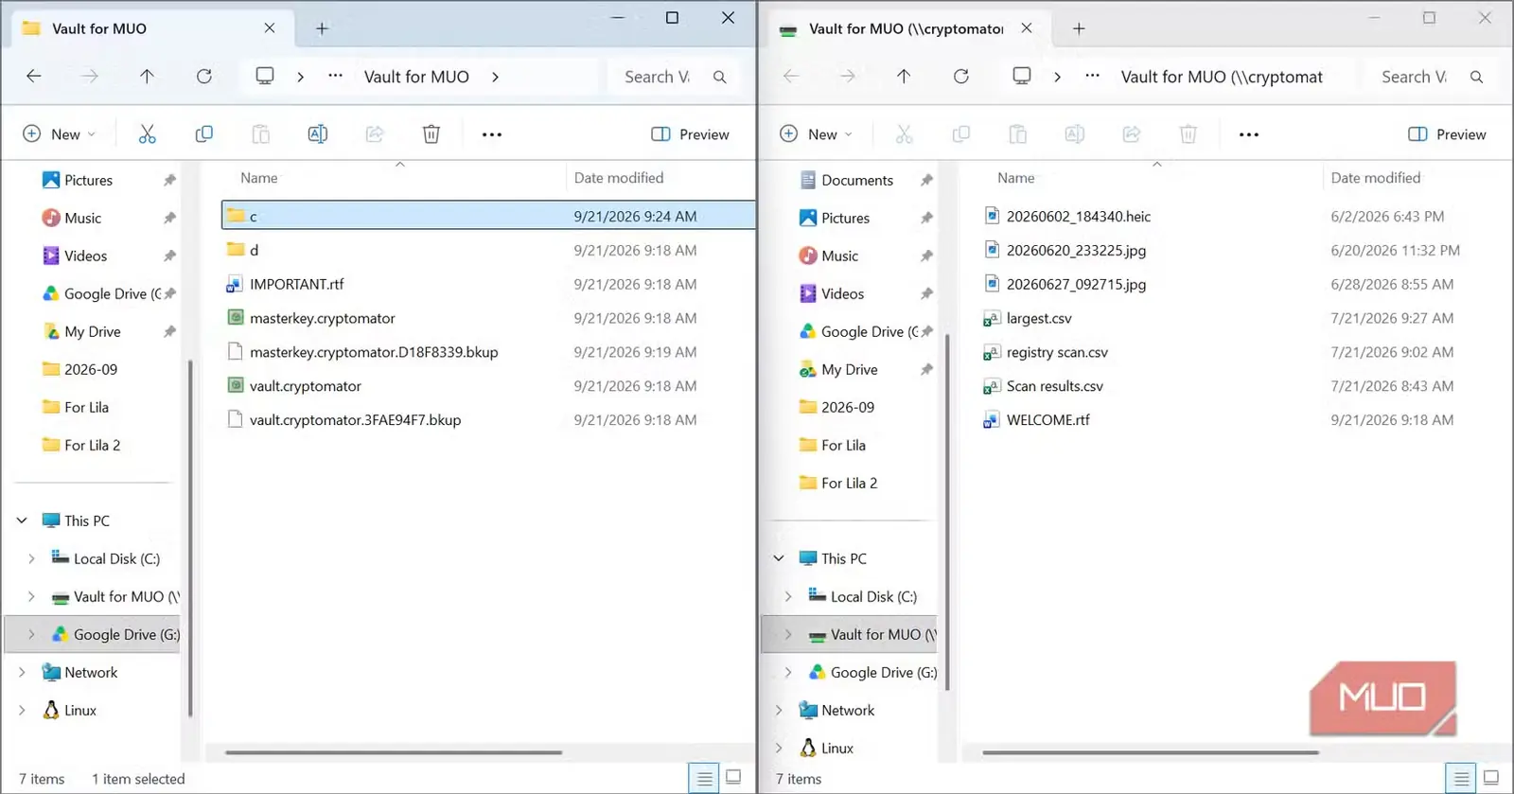The width and height of the screenshot is (1514, 794).
Task: Switch to large thumbnails view in left window
Action: [x=733, y=778]
